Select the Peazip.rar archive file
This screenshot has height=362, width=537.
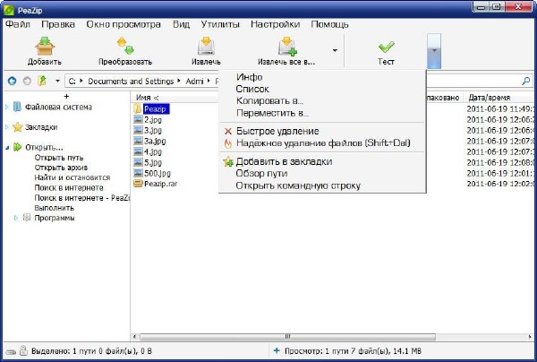[156, 185]
